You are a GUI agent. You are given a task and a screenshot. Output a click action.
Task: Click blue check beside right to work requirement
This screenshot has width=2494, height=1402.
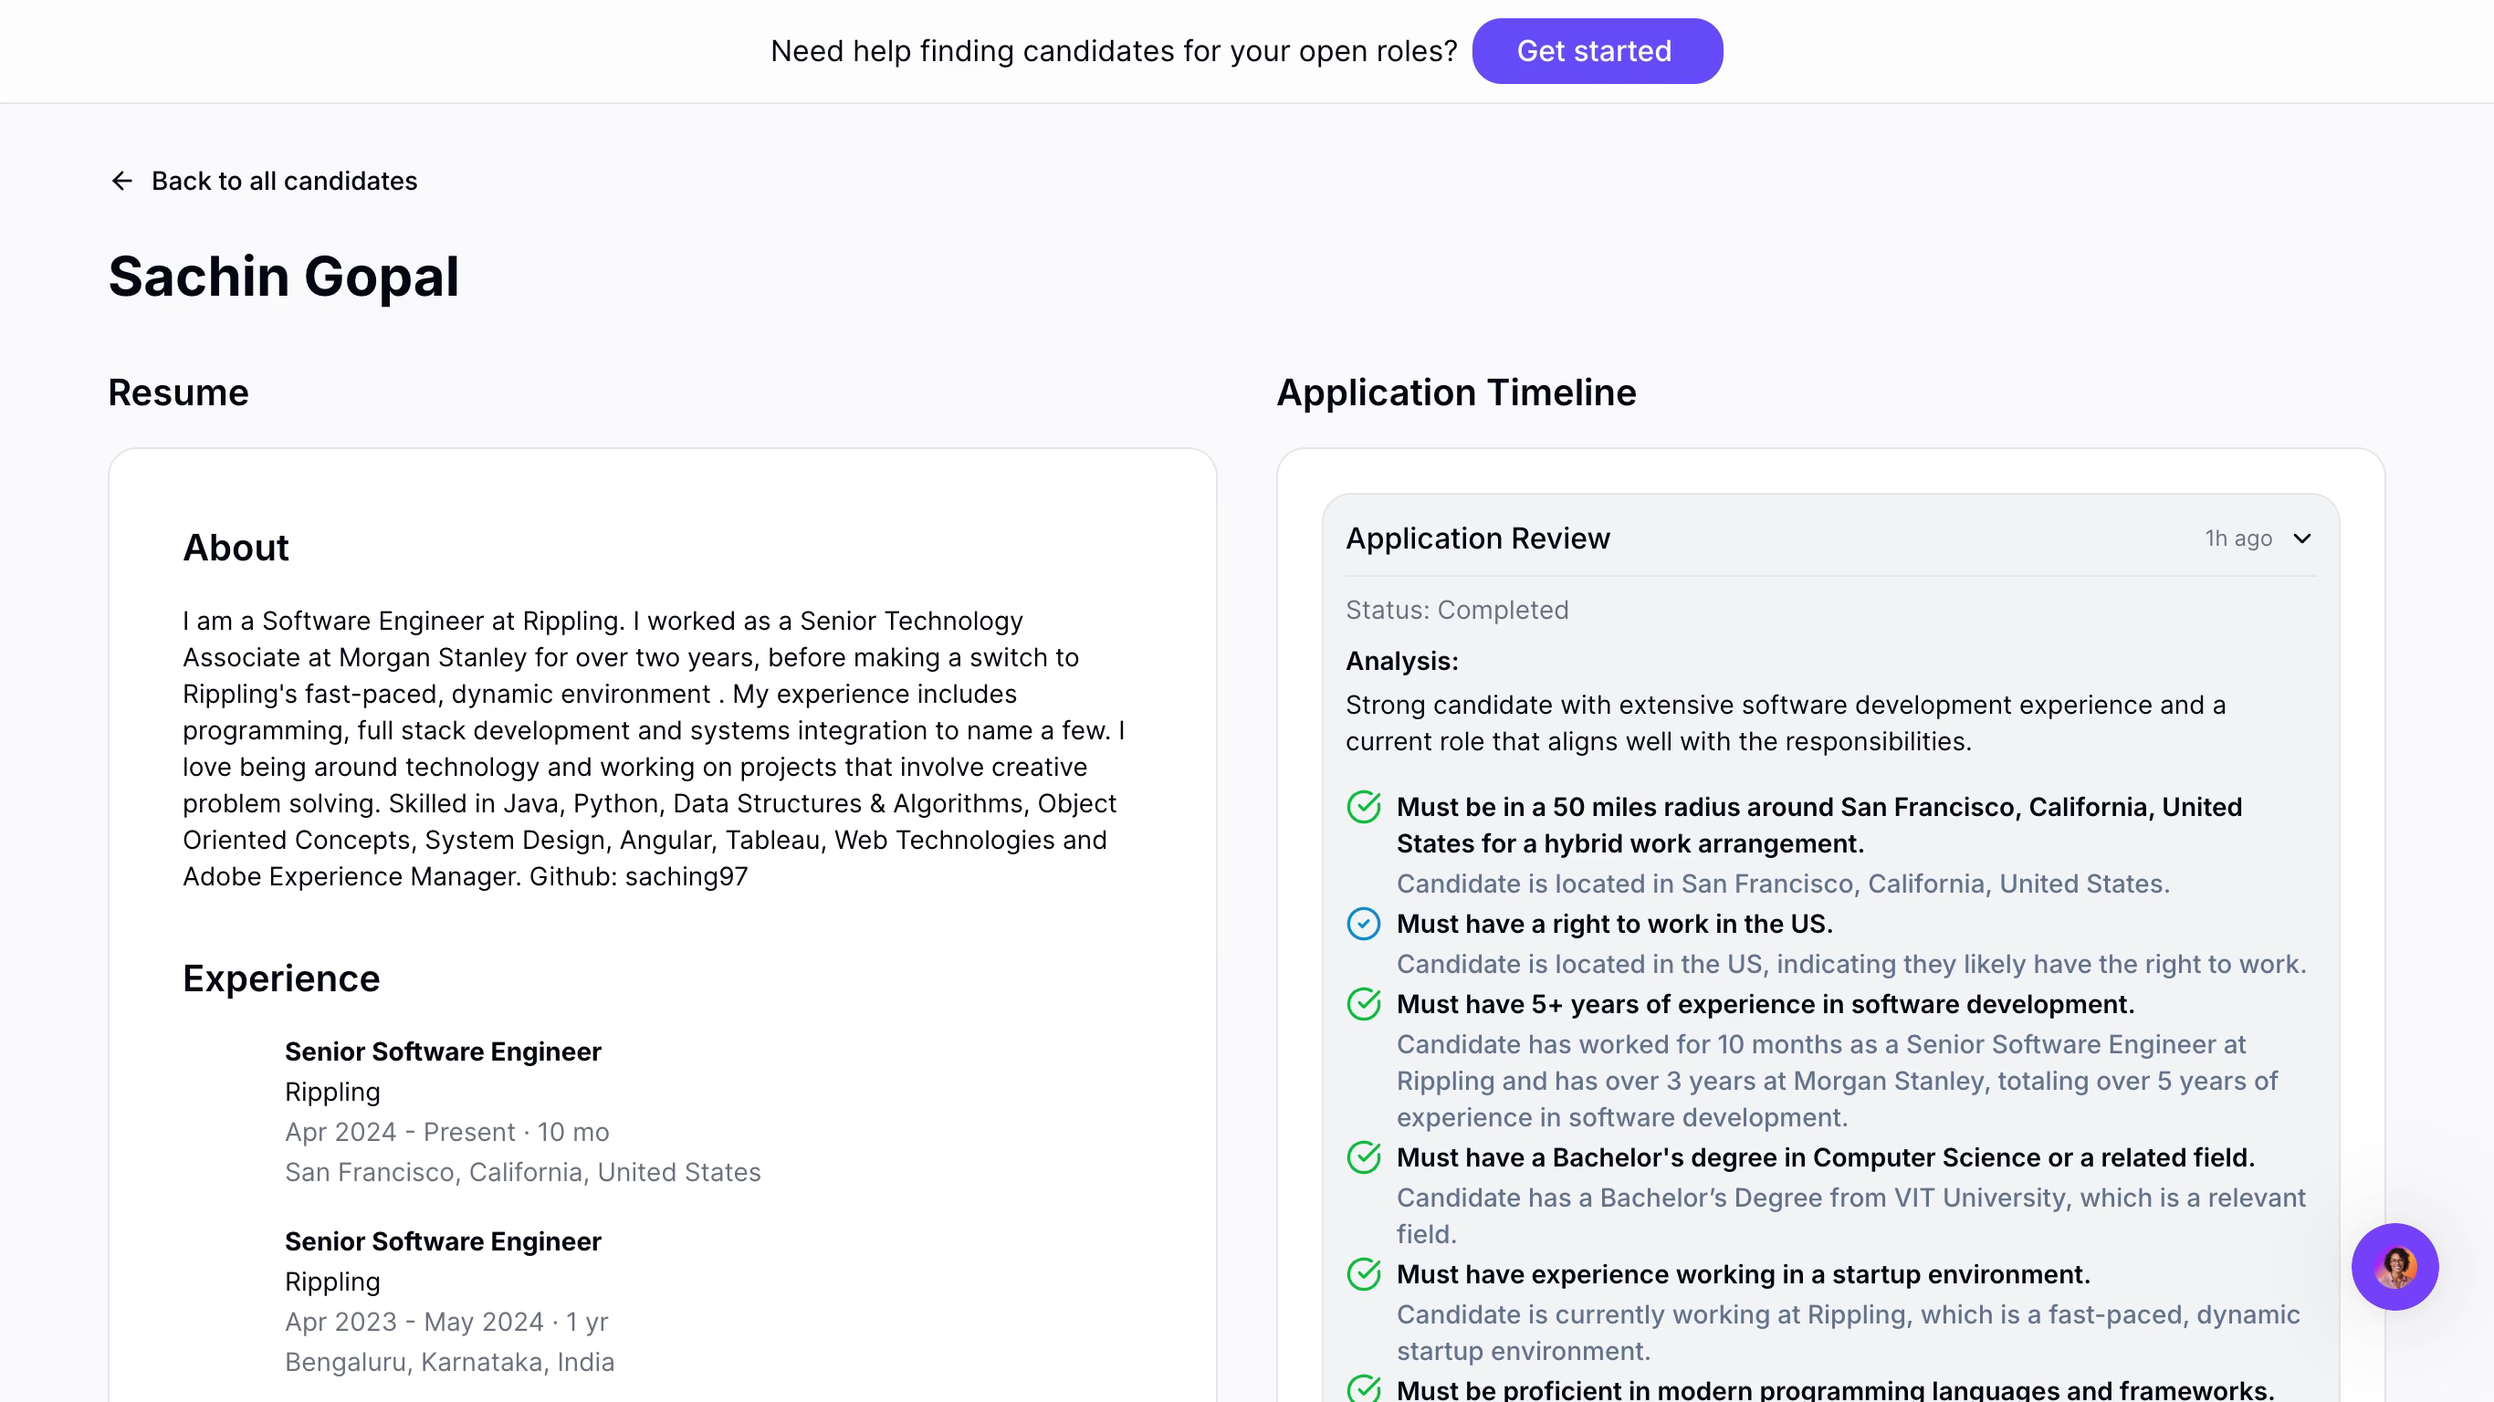[1363, 924]
